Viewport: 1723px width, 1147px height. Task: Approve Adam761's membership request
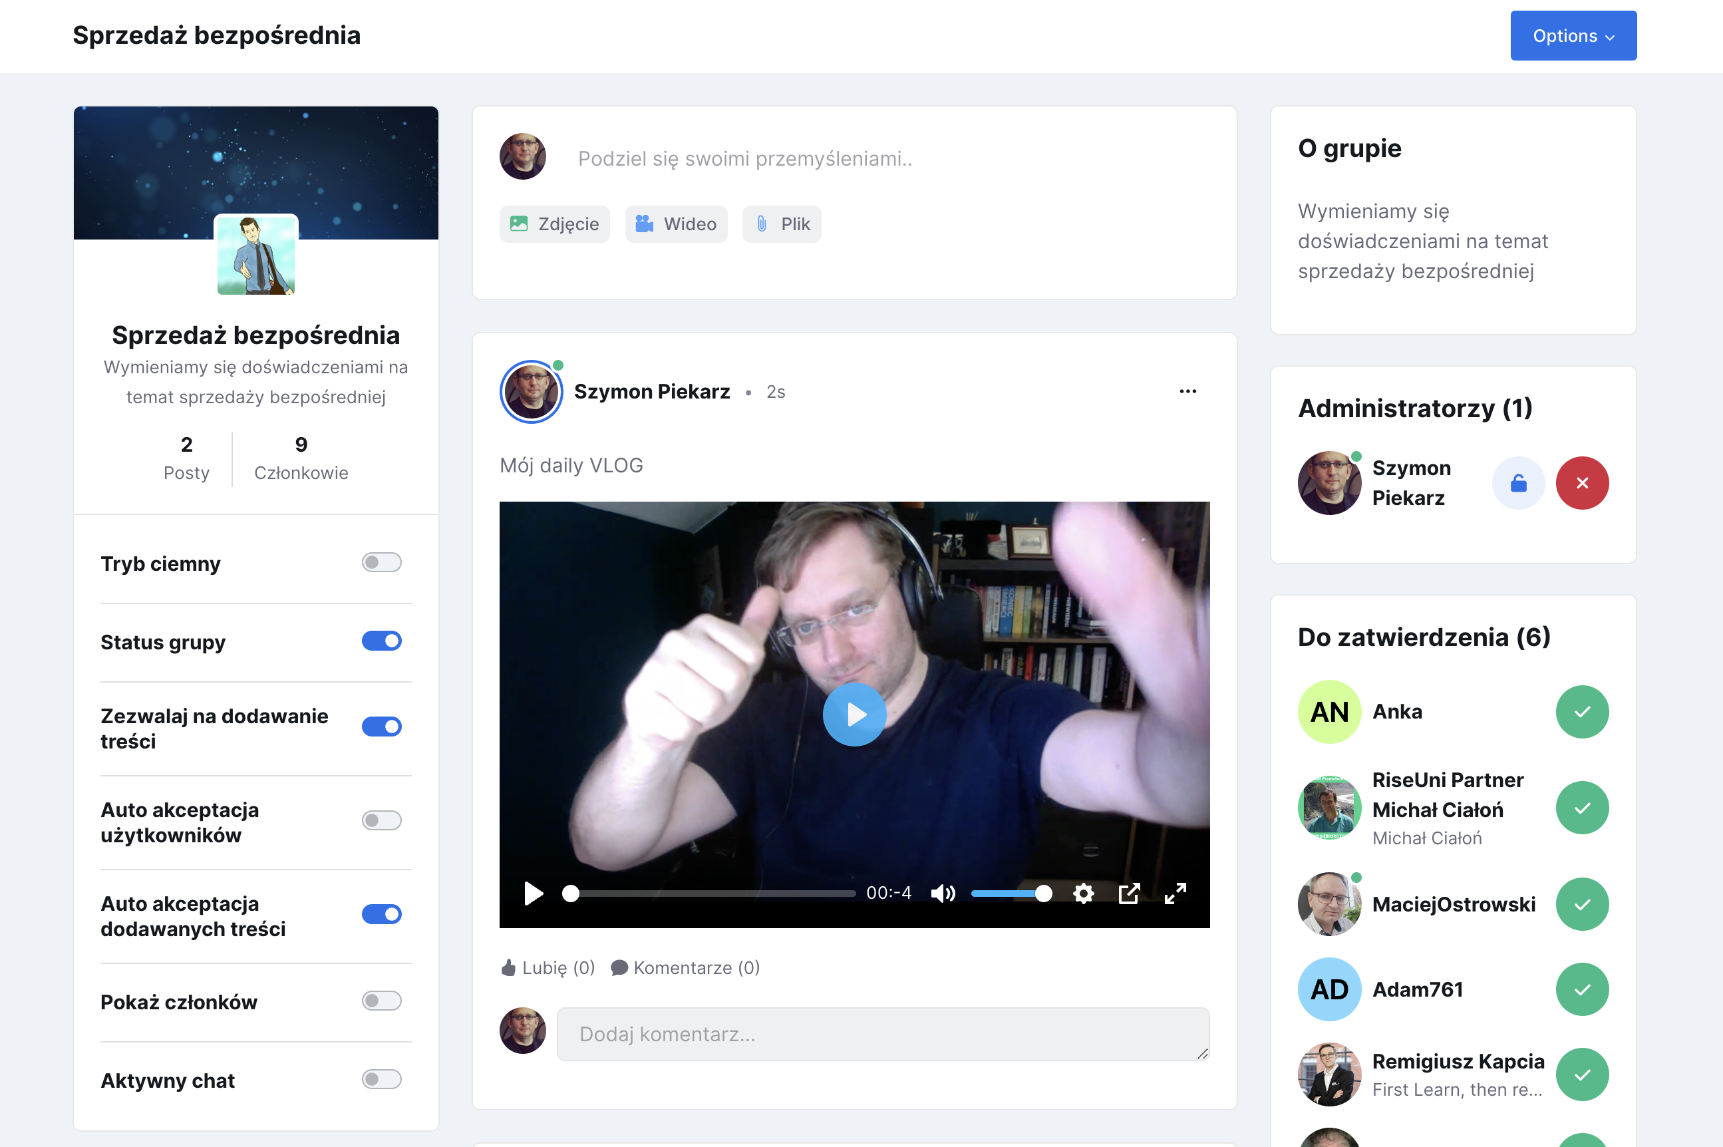(x=1582, y=990)
